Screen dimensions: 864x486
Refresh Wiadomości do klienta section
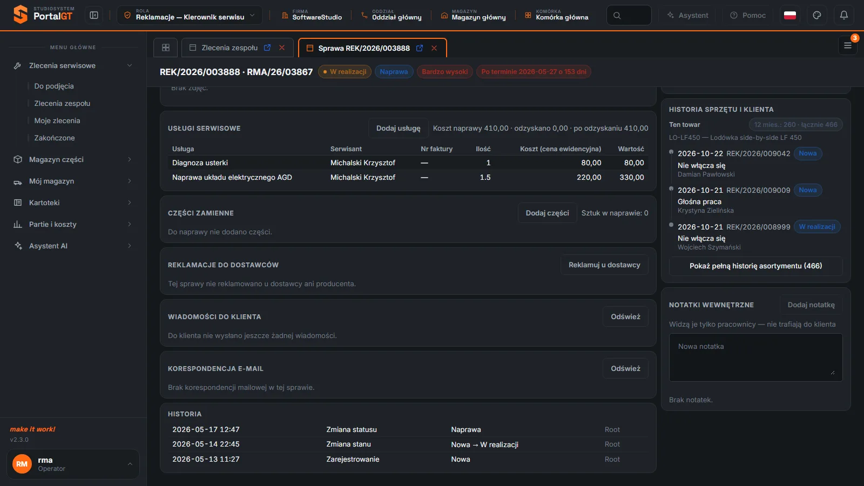(625, 316)
